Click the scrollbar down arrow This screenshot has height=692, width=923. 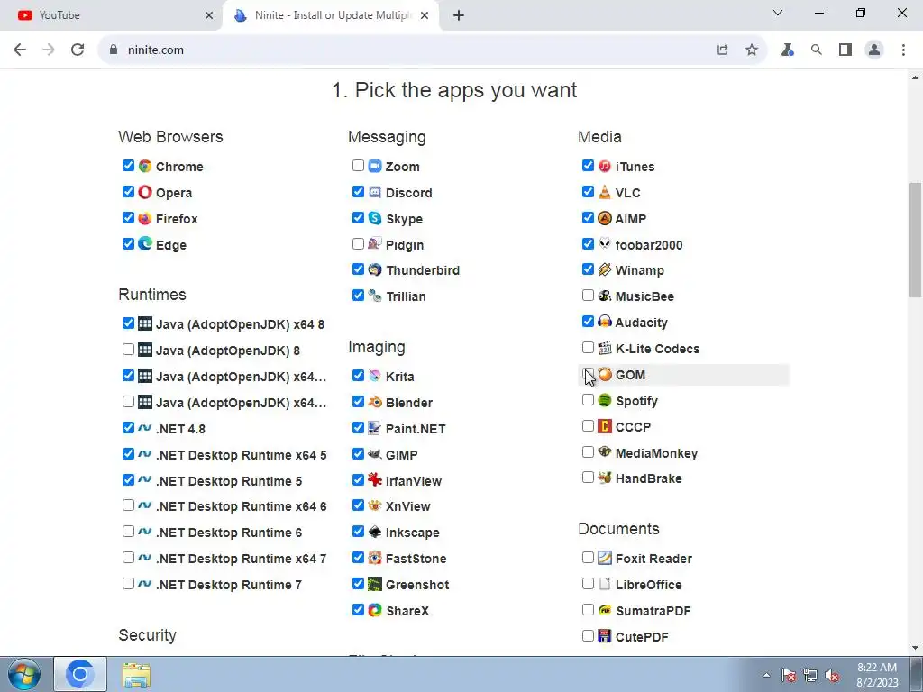916,648
